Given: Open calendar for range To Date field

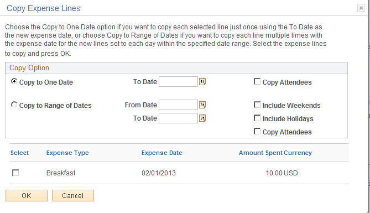Looking at the screenshot, I should click(202, 118).
